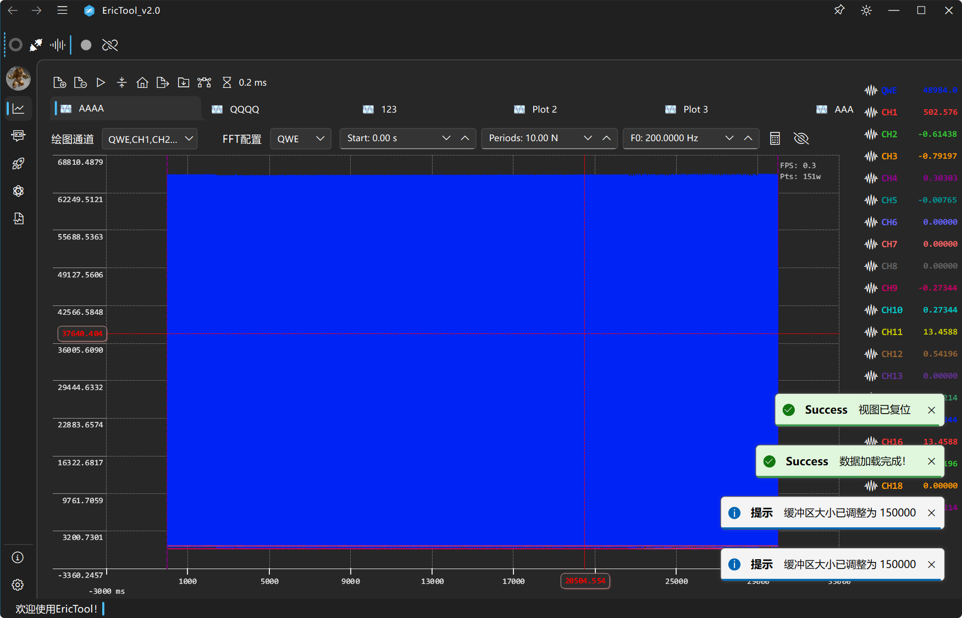Toggle CH1 channel waveform visibility
This screenshot has width=962, height=618.
click(871, 112)
